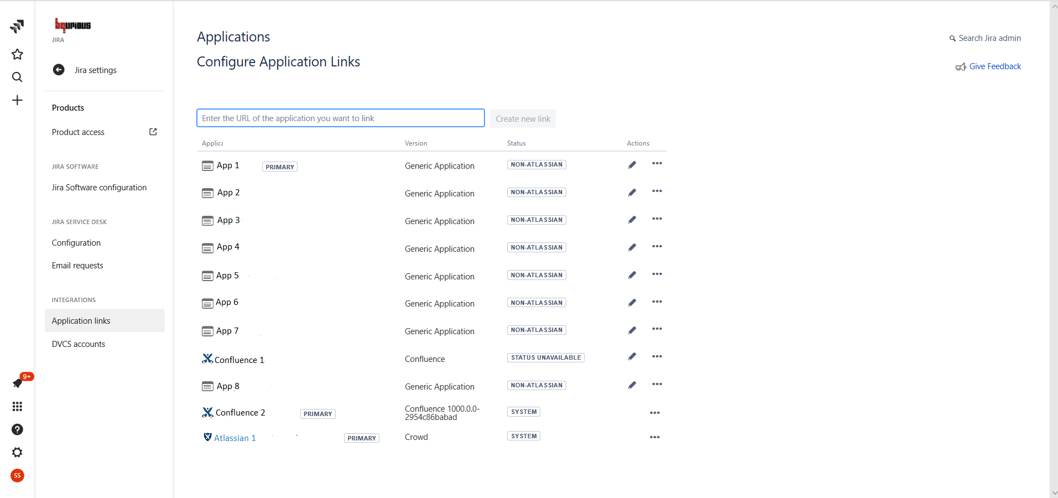Screen dimensions: 1058x498
Task: Open more actions menu for App 2
Action: (657, 191)
